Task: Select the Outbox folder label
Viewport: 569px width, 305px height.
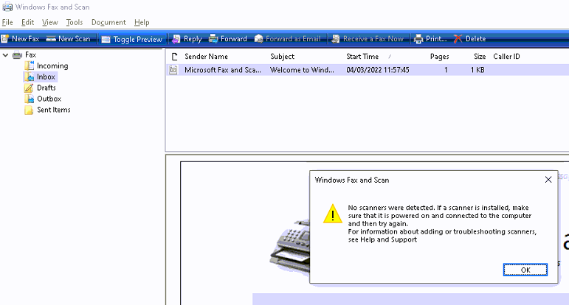Action: tap(49, 99)
